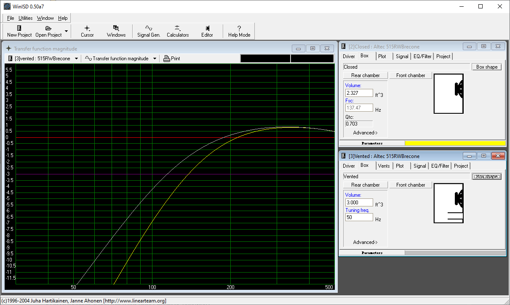Click the Qtc field showing 0.703

point(359,124)
